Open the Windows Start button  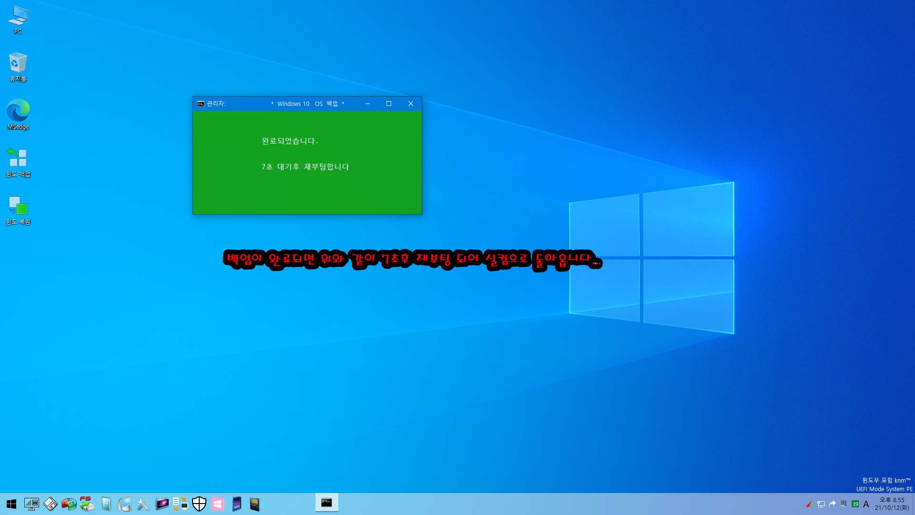pos(11,504)
